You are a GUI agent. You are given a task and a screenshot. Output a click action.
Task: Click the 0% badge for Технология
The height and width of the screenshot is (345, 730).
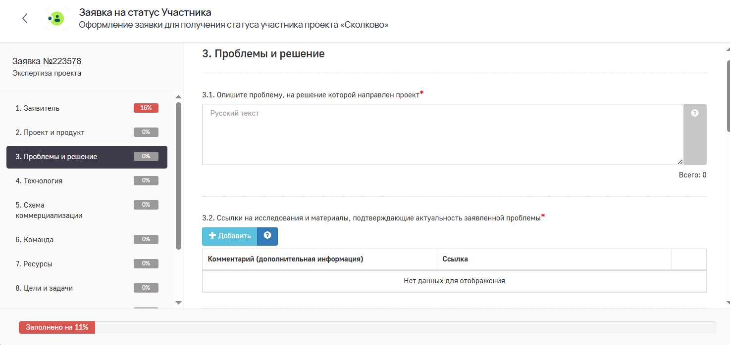[146, 181]
